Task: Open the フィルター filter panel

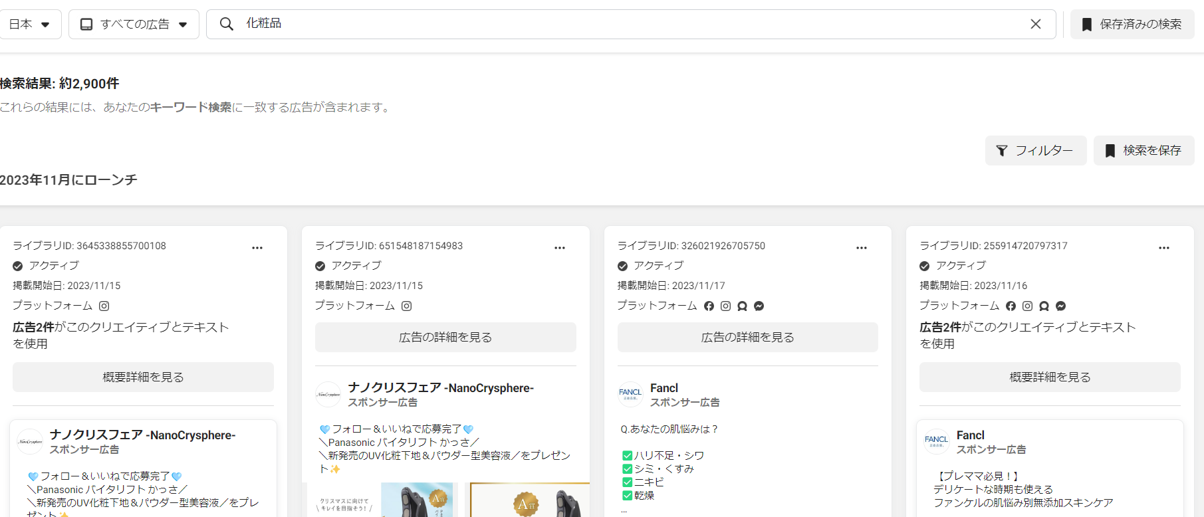Action: pos(1035,151)
